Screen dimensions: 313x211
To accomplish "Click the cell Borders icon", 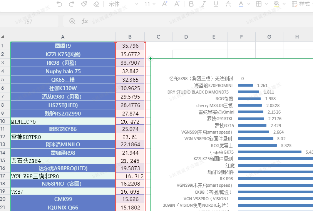I will (x=259, y=4).
